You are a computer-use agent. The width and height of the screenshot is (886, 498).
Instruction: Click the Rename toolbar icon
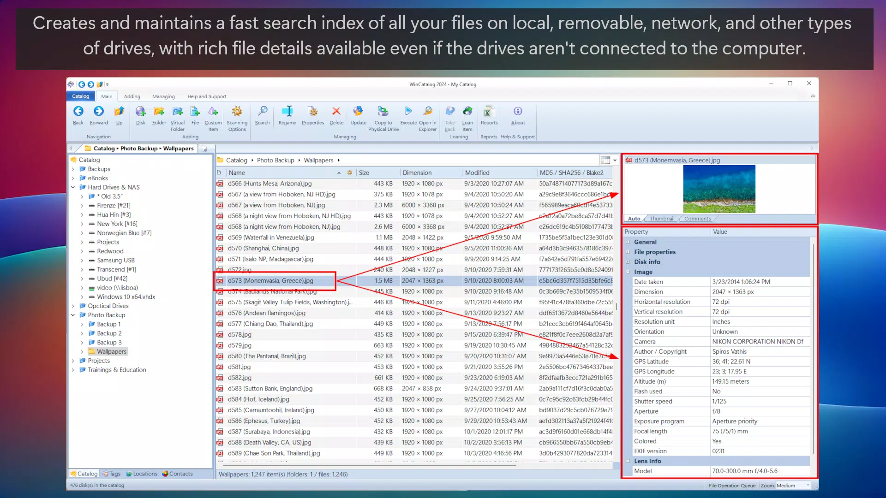(x=287, y=111)
